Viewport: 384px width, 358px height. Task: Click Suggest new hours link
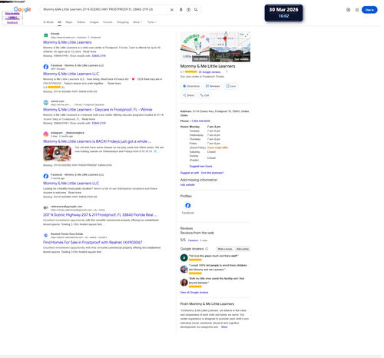(x=200, y=166)
